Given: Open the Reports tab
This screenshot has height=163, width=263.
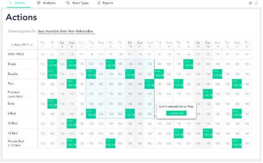Looking at the screenshot, I should [x=105, y=3].
